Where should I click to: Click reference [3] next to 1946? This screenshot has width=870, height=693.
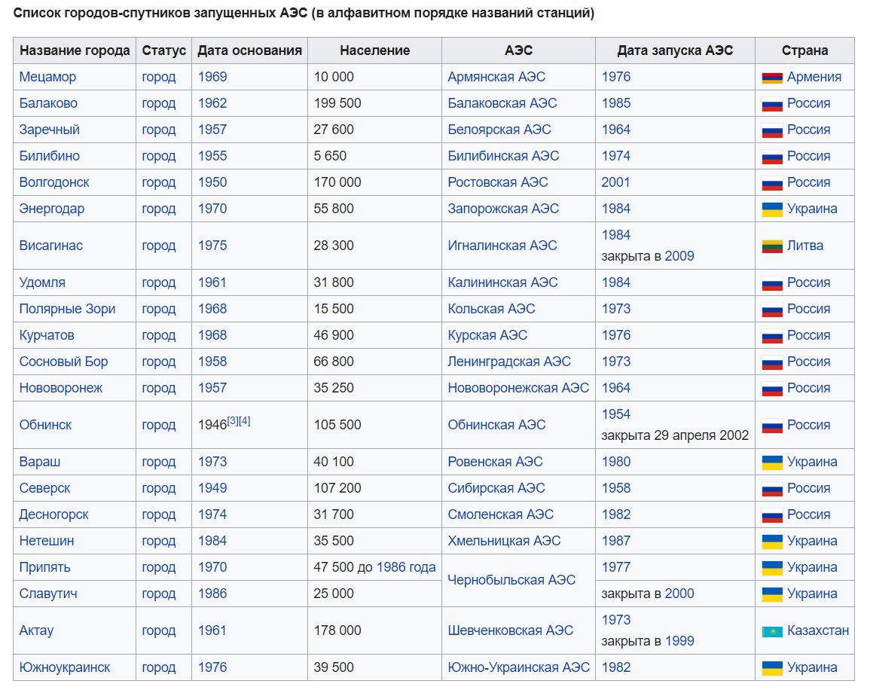coord(233,421)
